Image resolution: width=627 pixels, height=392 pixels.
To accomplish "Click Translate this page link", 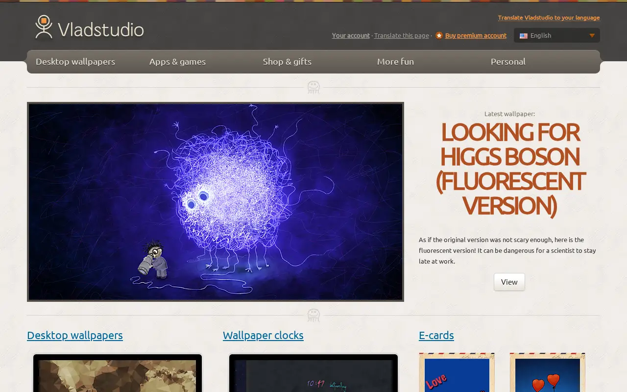I will tap(402, 35).
